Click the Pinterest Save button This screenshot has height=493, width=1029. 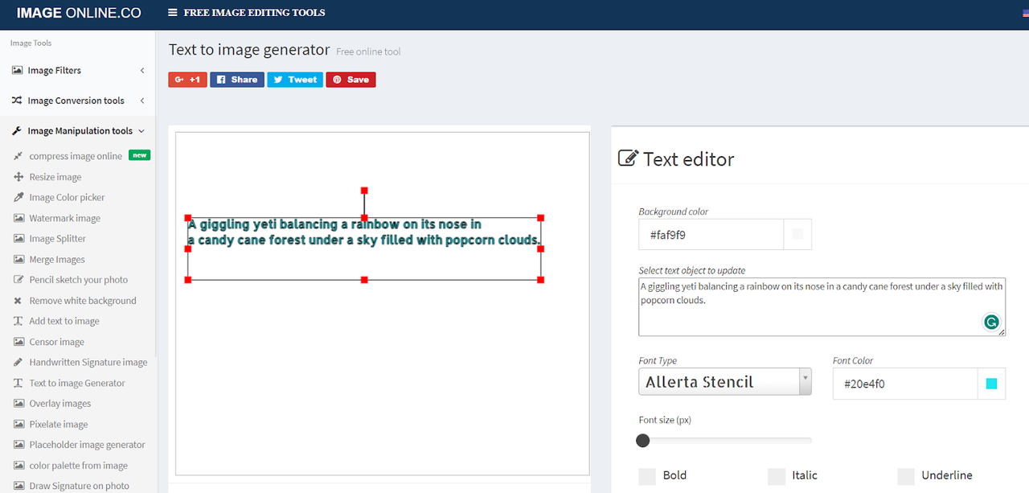coord(351,80)
